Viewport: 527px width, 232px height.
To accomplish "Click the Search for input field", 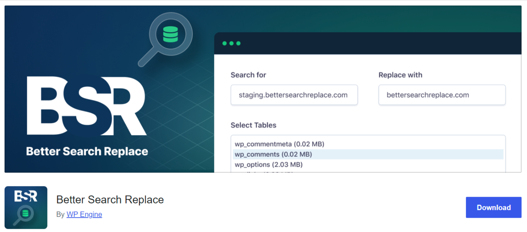I will click(x=294, y=95).
